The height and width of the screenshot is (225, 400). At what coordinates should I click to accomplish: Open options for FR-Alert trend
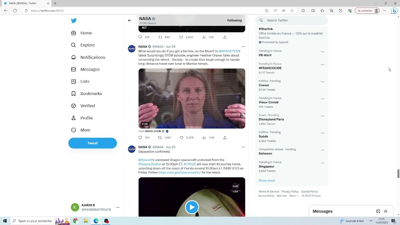[x=322, y=52]
